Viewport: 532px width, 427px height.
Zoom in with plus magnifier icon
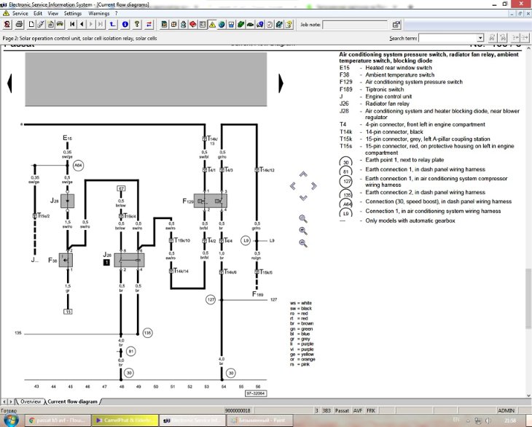tap(303, 231)
